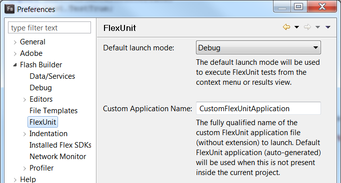Select the Debug preferences page
The image size is (341, 183).
[40, 88]
